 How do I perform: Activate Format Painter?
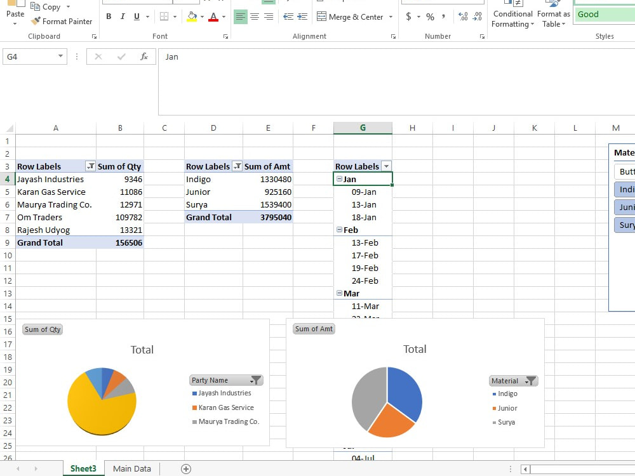click(62, 22)
